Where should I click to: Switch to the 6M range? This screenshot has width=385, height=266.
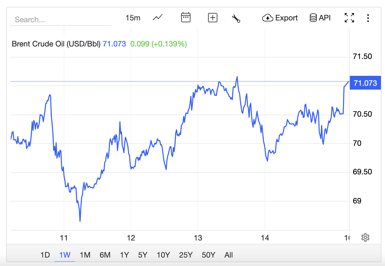pos(105,255)
